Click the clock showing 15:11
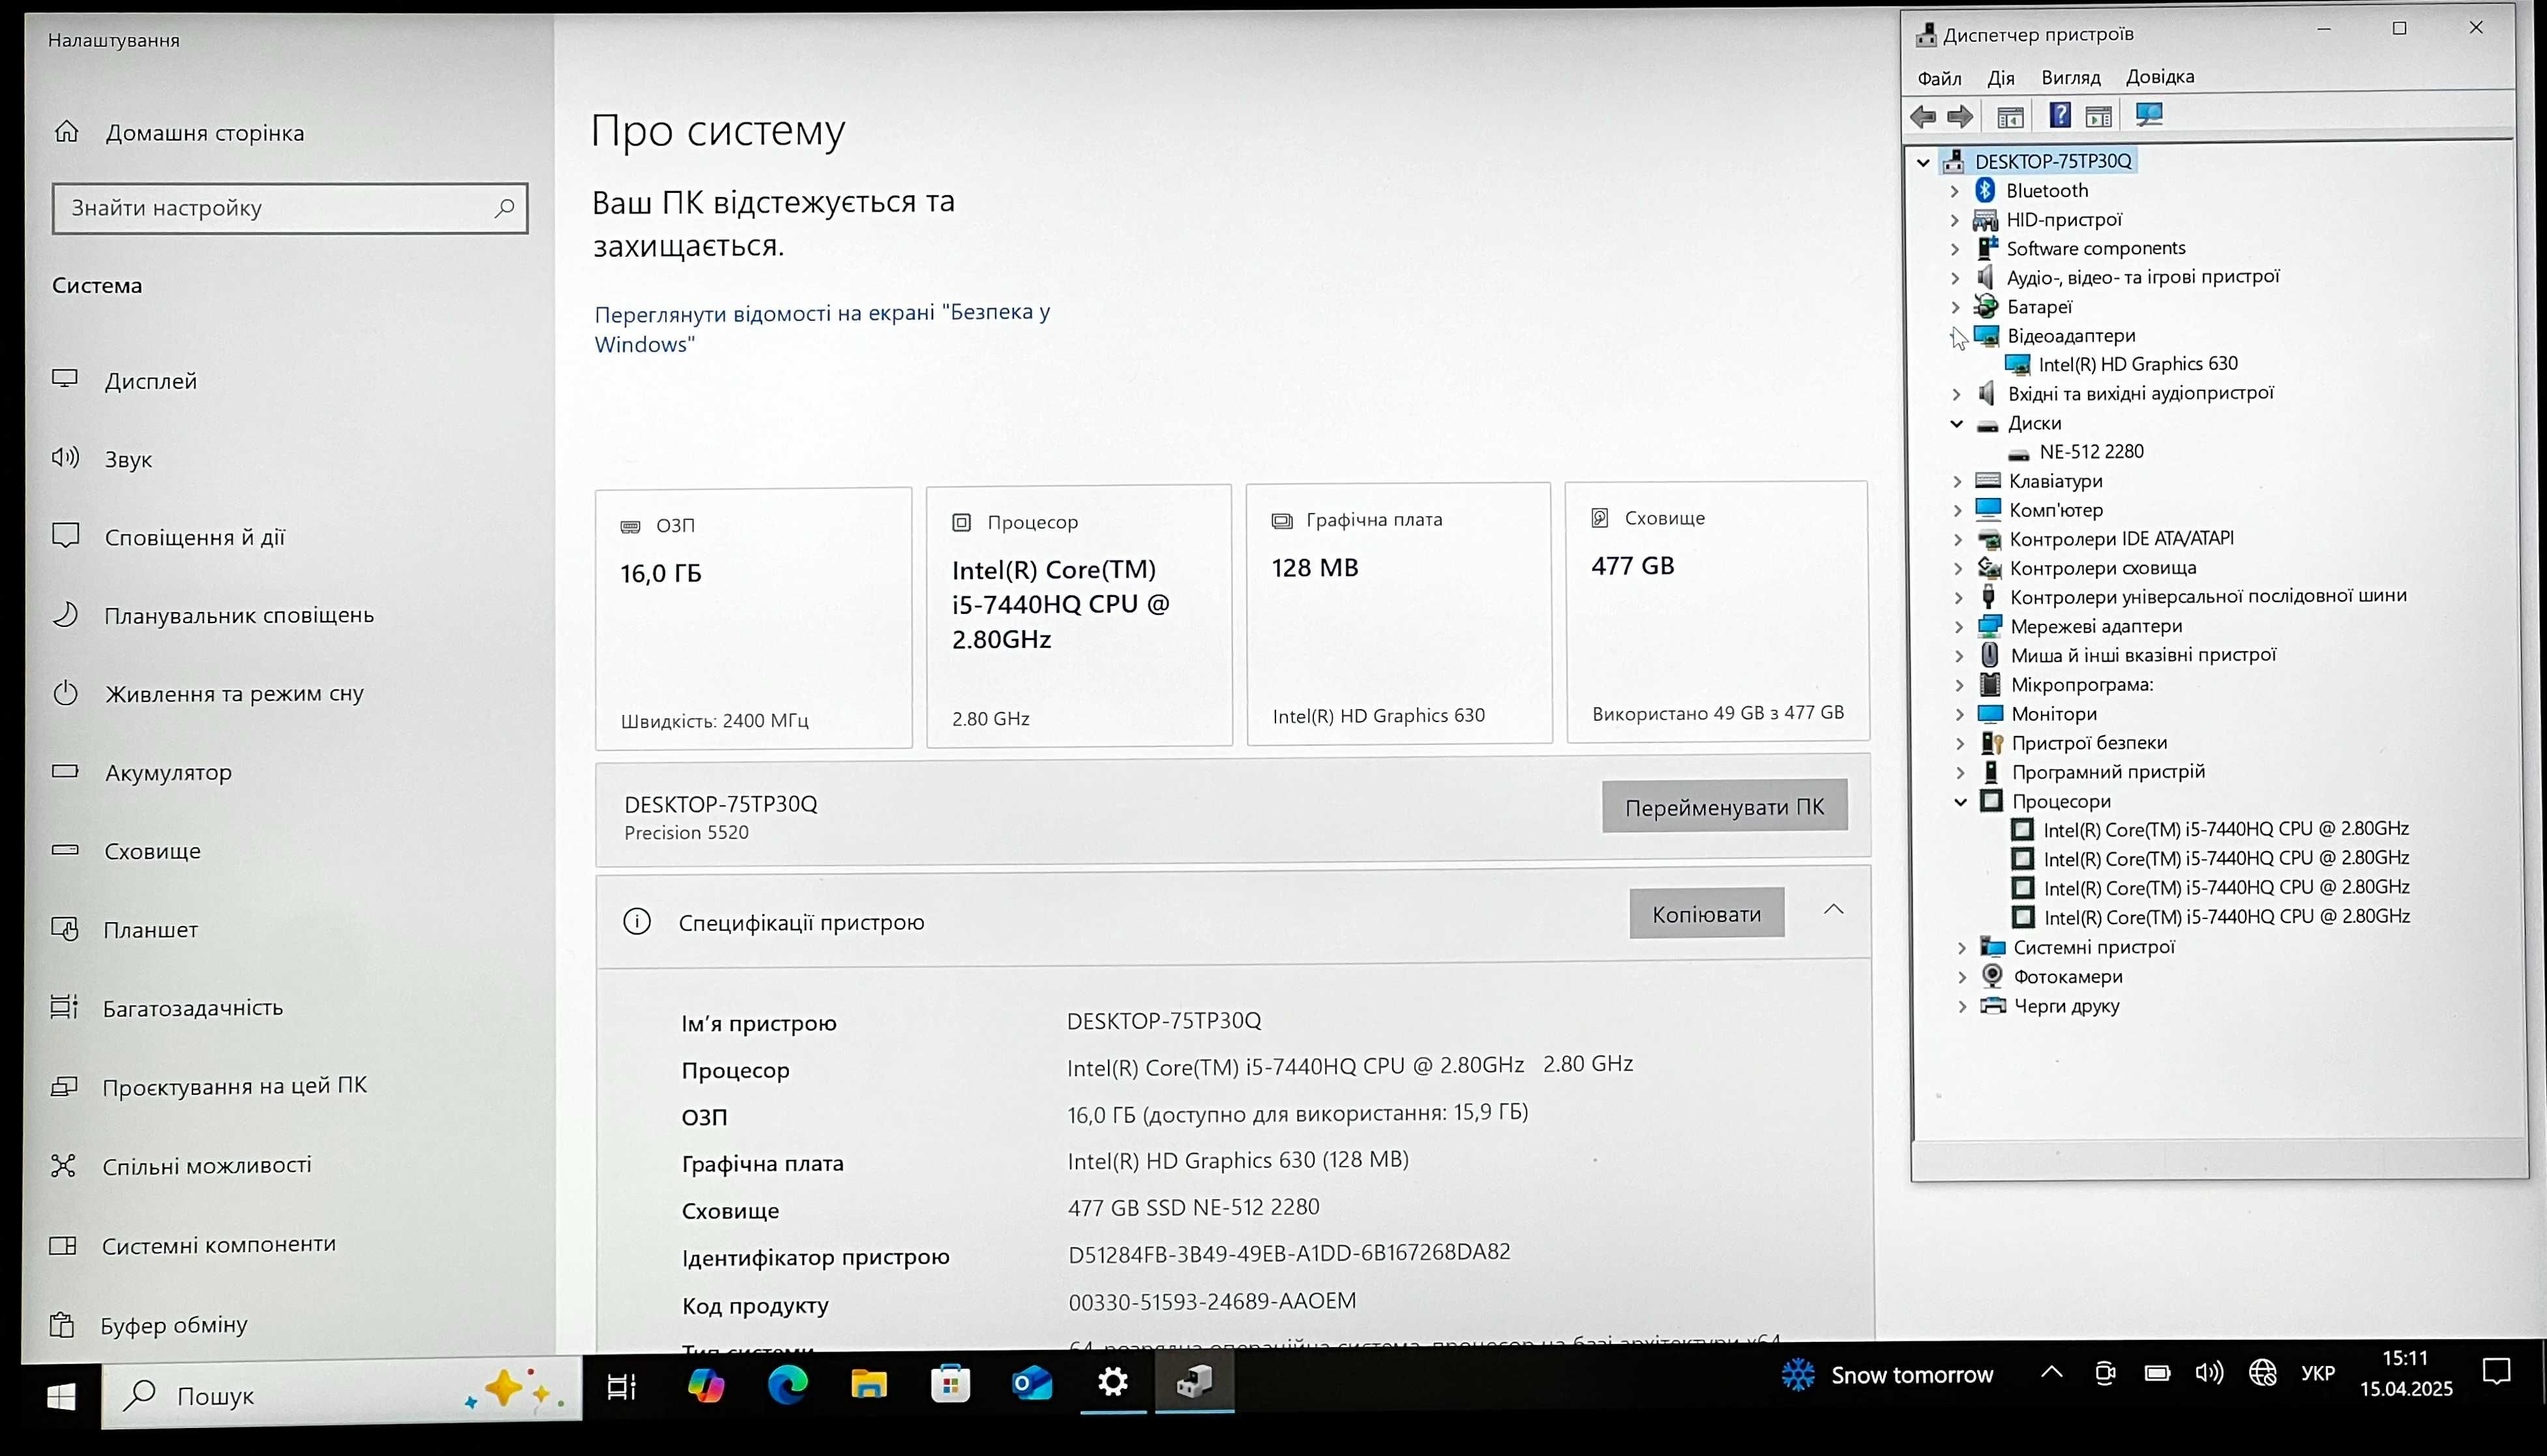 click(x=2405, y=1358)
